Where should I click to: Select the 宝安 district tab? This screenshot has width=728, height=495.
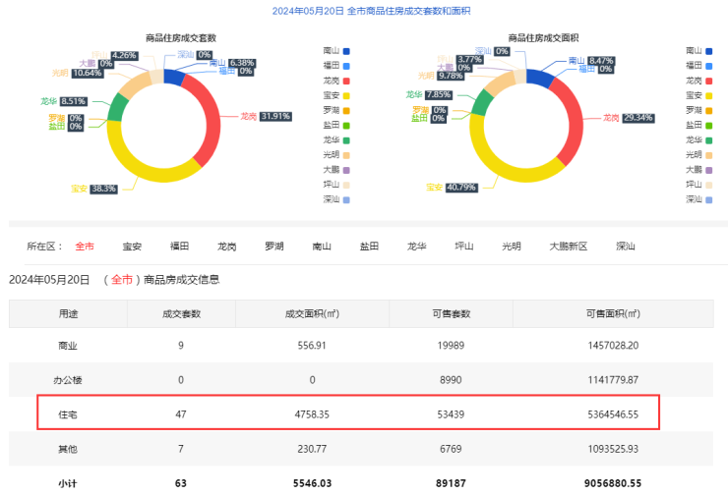(x=132, y=247)
